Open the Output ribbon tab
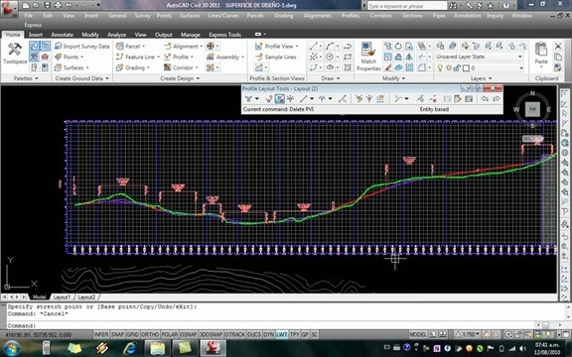Screen dimensions: 572x357 coord(164,35)
